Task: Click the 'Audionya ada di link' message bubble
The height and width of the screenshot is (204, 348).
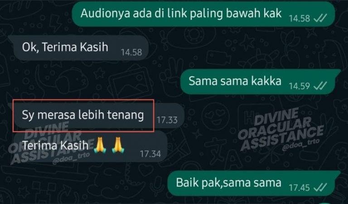Action: coord(203,14)
